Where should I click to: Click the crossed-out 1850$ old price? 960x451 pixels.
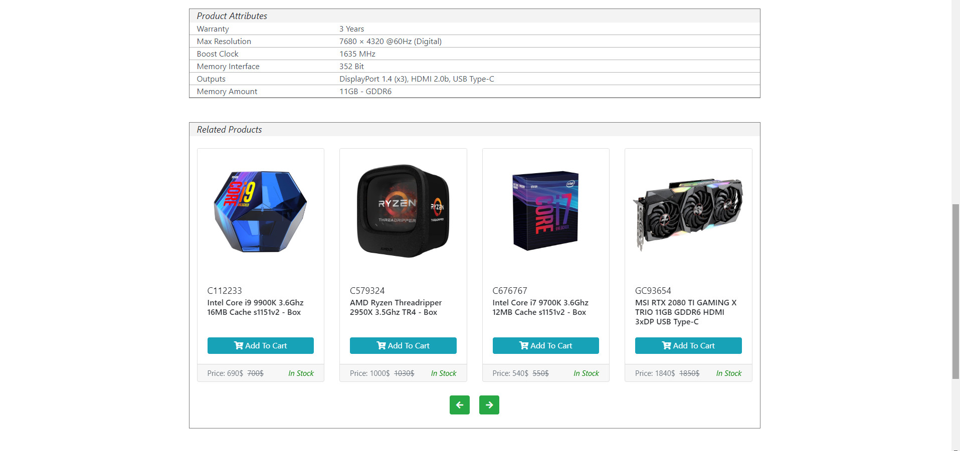pos(689,373)
